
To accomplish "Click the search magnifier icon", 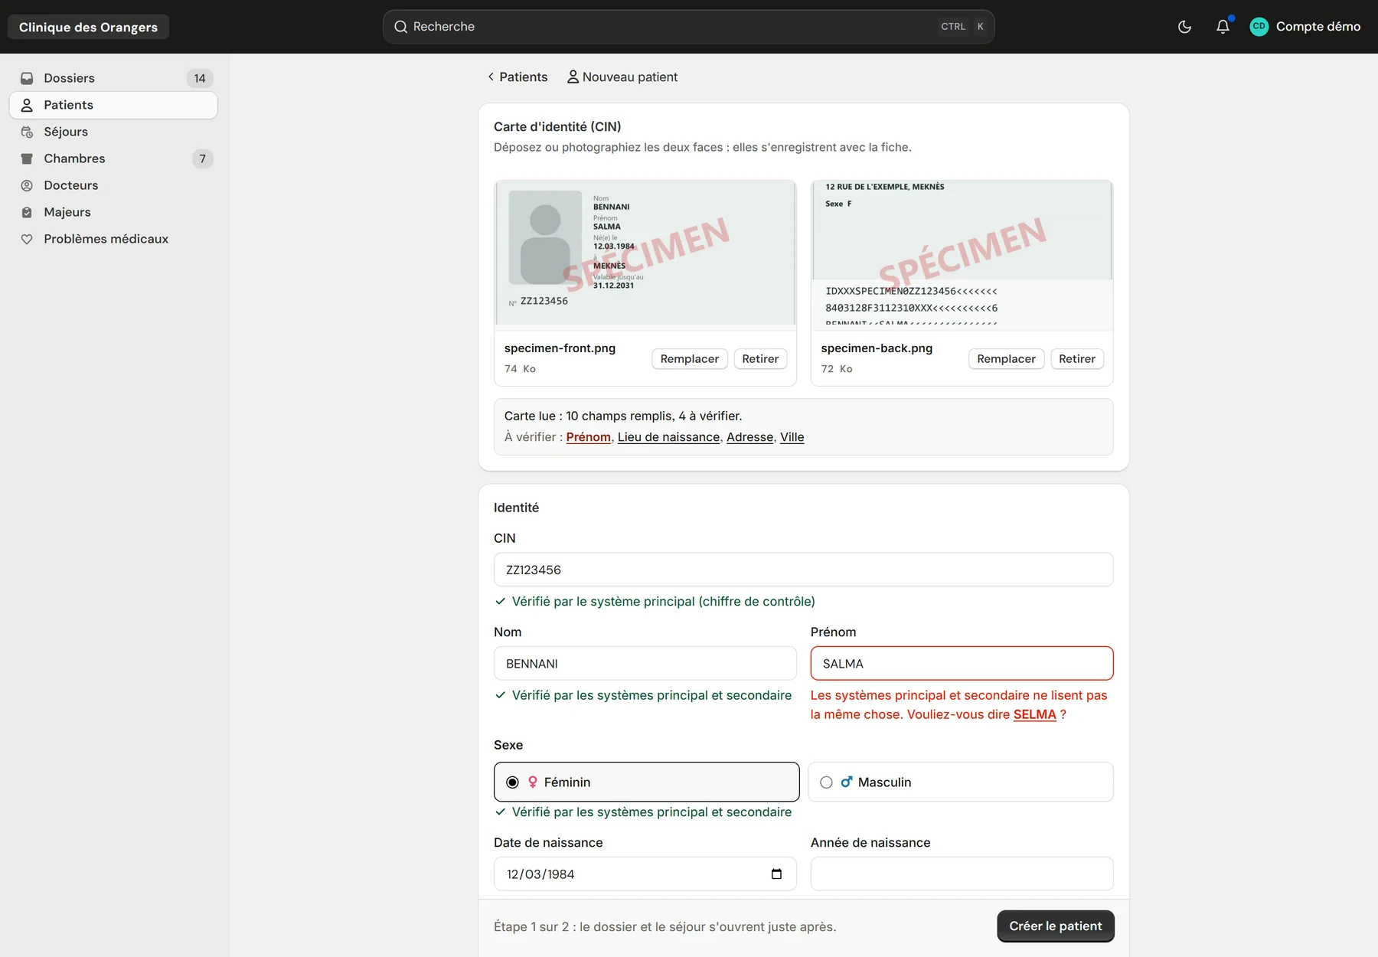I will tap(400, 27).
